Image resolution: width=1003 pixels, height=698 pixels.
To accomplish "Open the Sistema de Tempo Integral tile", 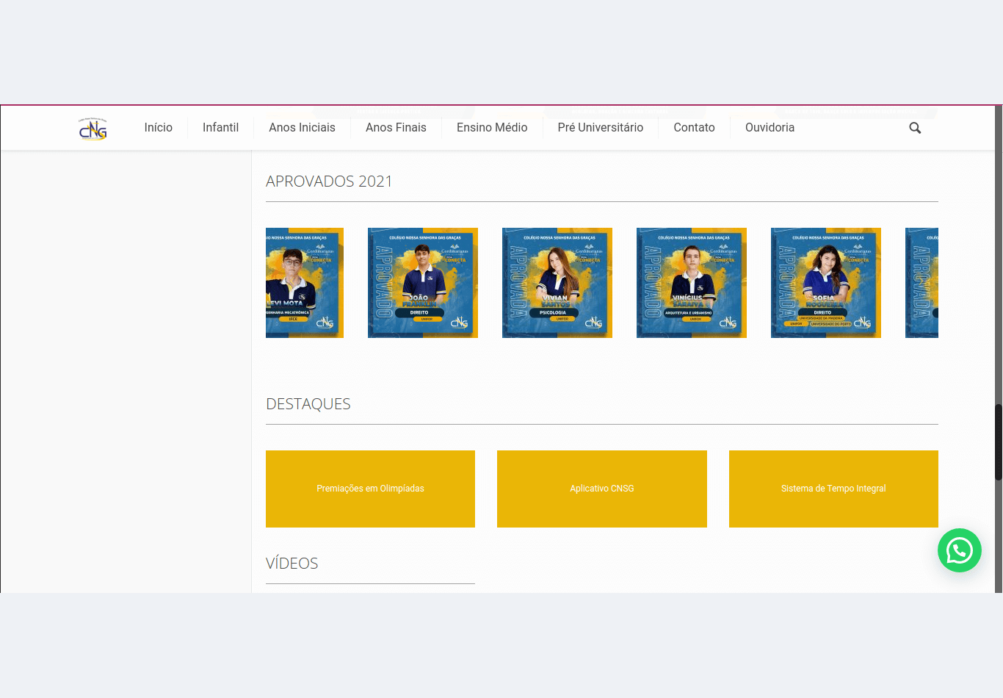I will point(833,489).
